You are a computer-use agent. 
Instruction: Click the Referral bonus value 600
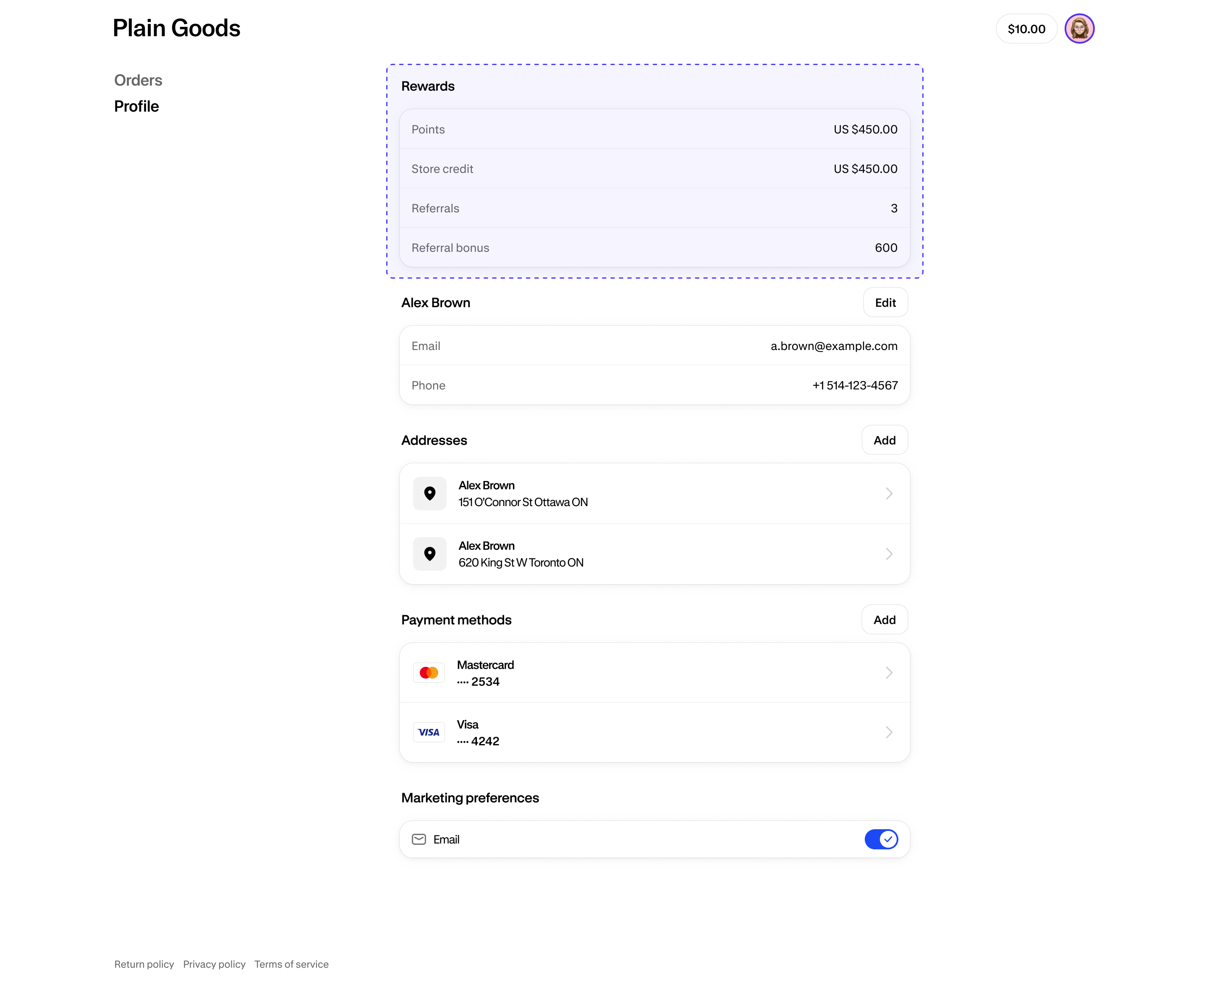[886, 248]
